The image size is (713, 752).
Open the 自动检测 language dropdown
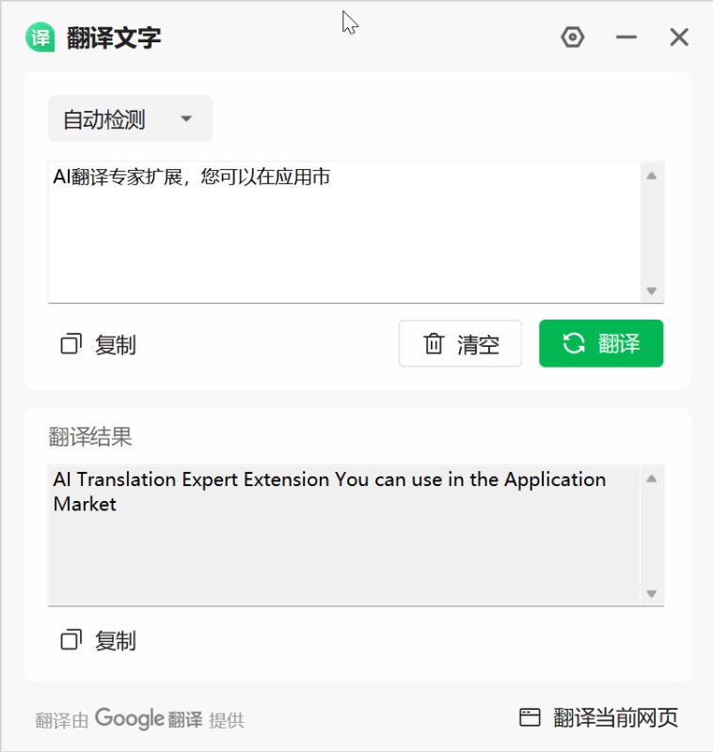tap(130, 119)
